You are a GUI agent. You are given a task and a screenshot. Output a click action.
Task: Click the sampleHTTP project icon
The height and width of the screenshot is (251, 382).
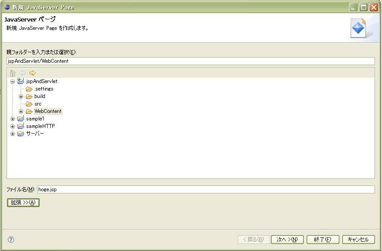tap(21, 126)
